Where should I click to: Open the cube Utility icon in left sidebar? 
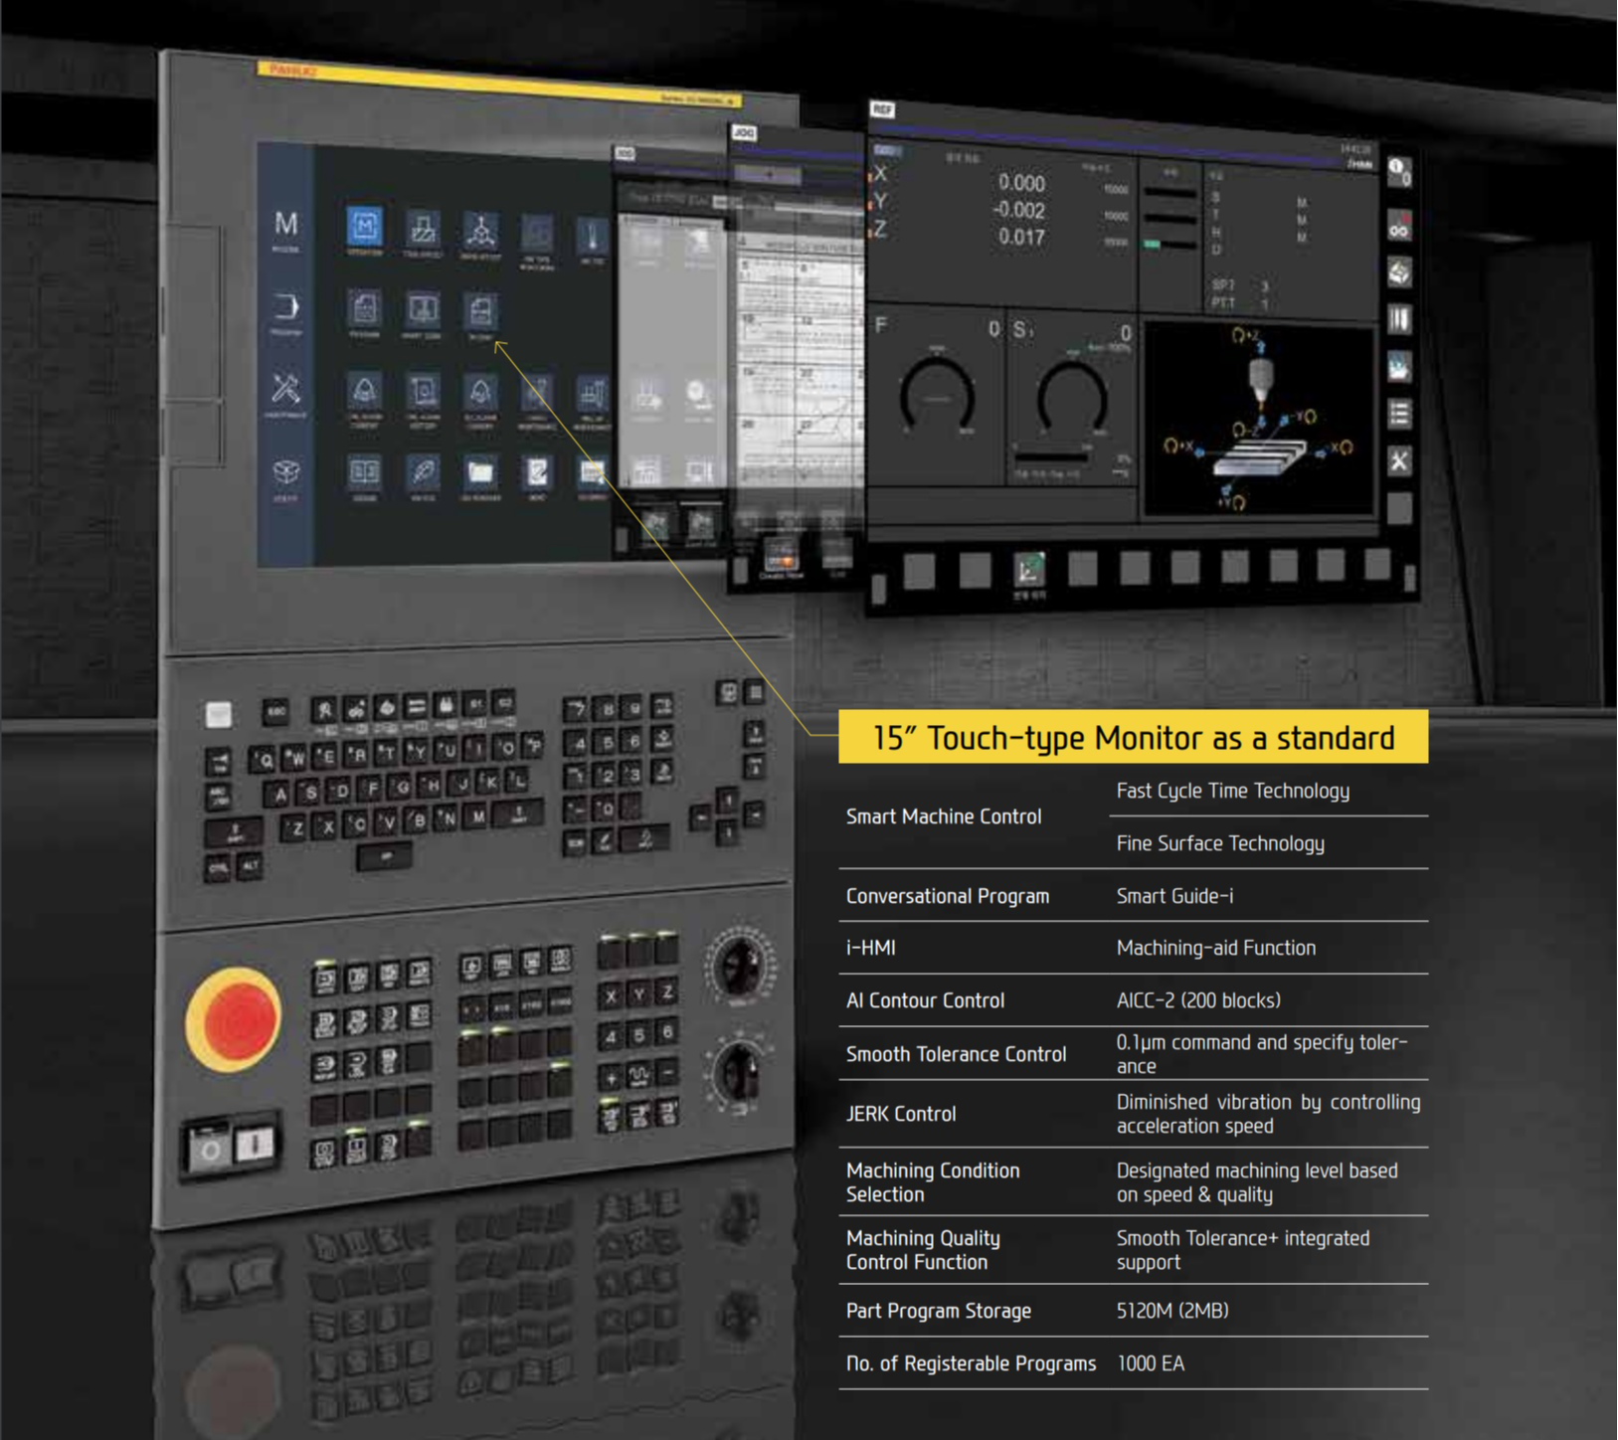click(286, 472)
